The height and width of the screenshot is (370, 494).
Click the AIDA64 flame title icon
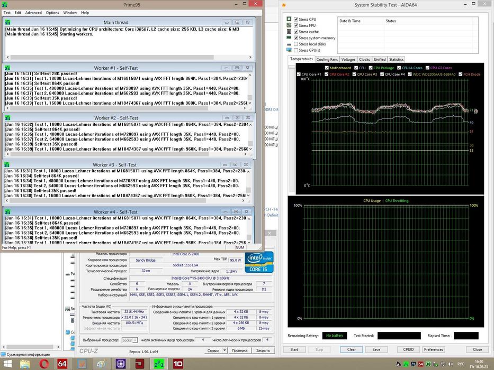pyautogui.click(x=284, y=5)
